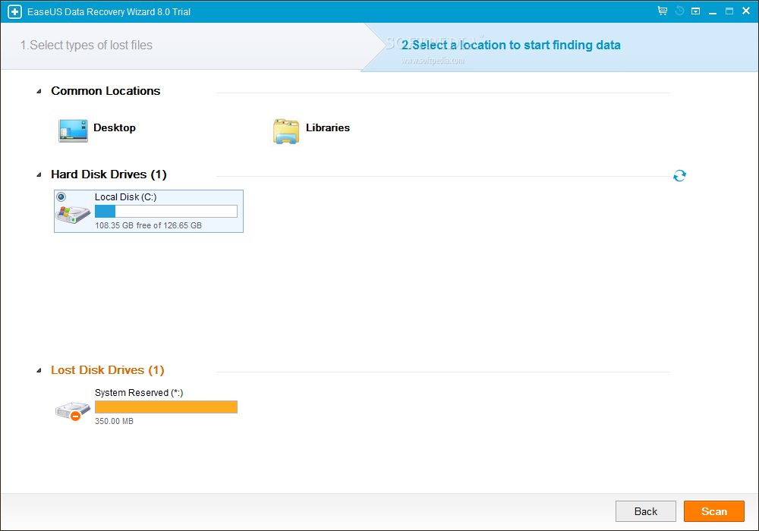Image resolution: width=759 pixels, height=531 pixels.
Task: Click the 108.35 GB free of 126.65 GB text
Action: [x=148, y=225]
